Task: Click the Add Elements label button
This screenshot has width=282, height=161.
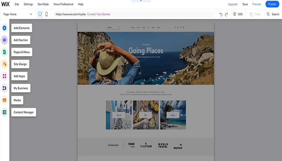Action: [22, 28]
